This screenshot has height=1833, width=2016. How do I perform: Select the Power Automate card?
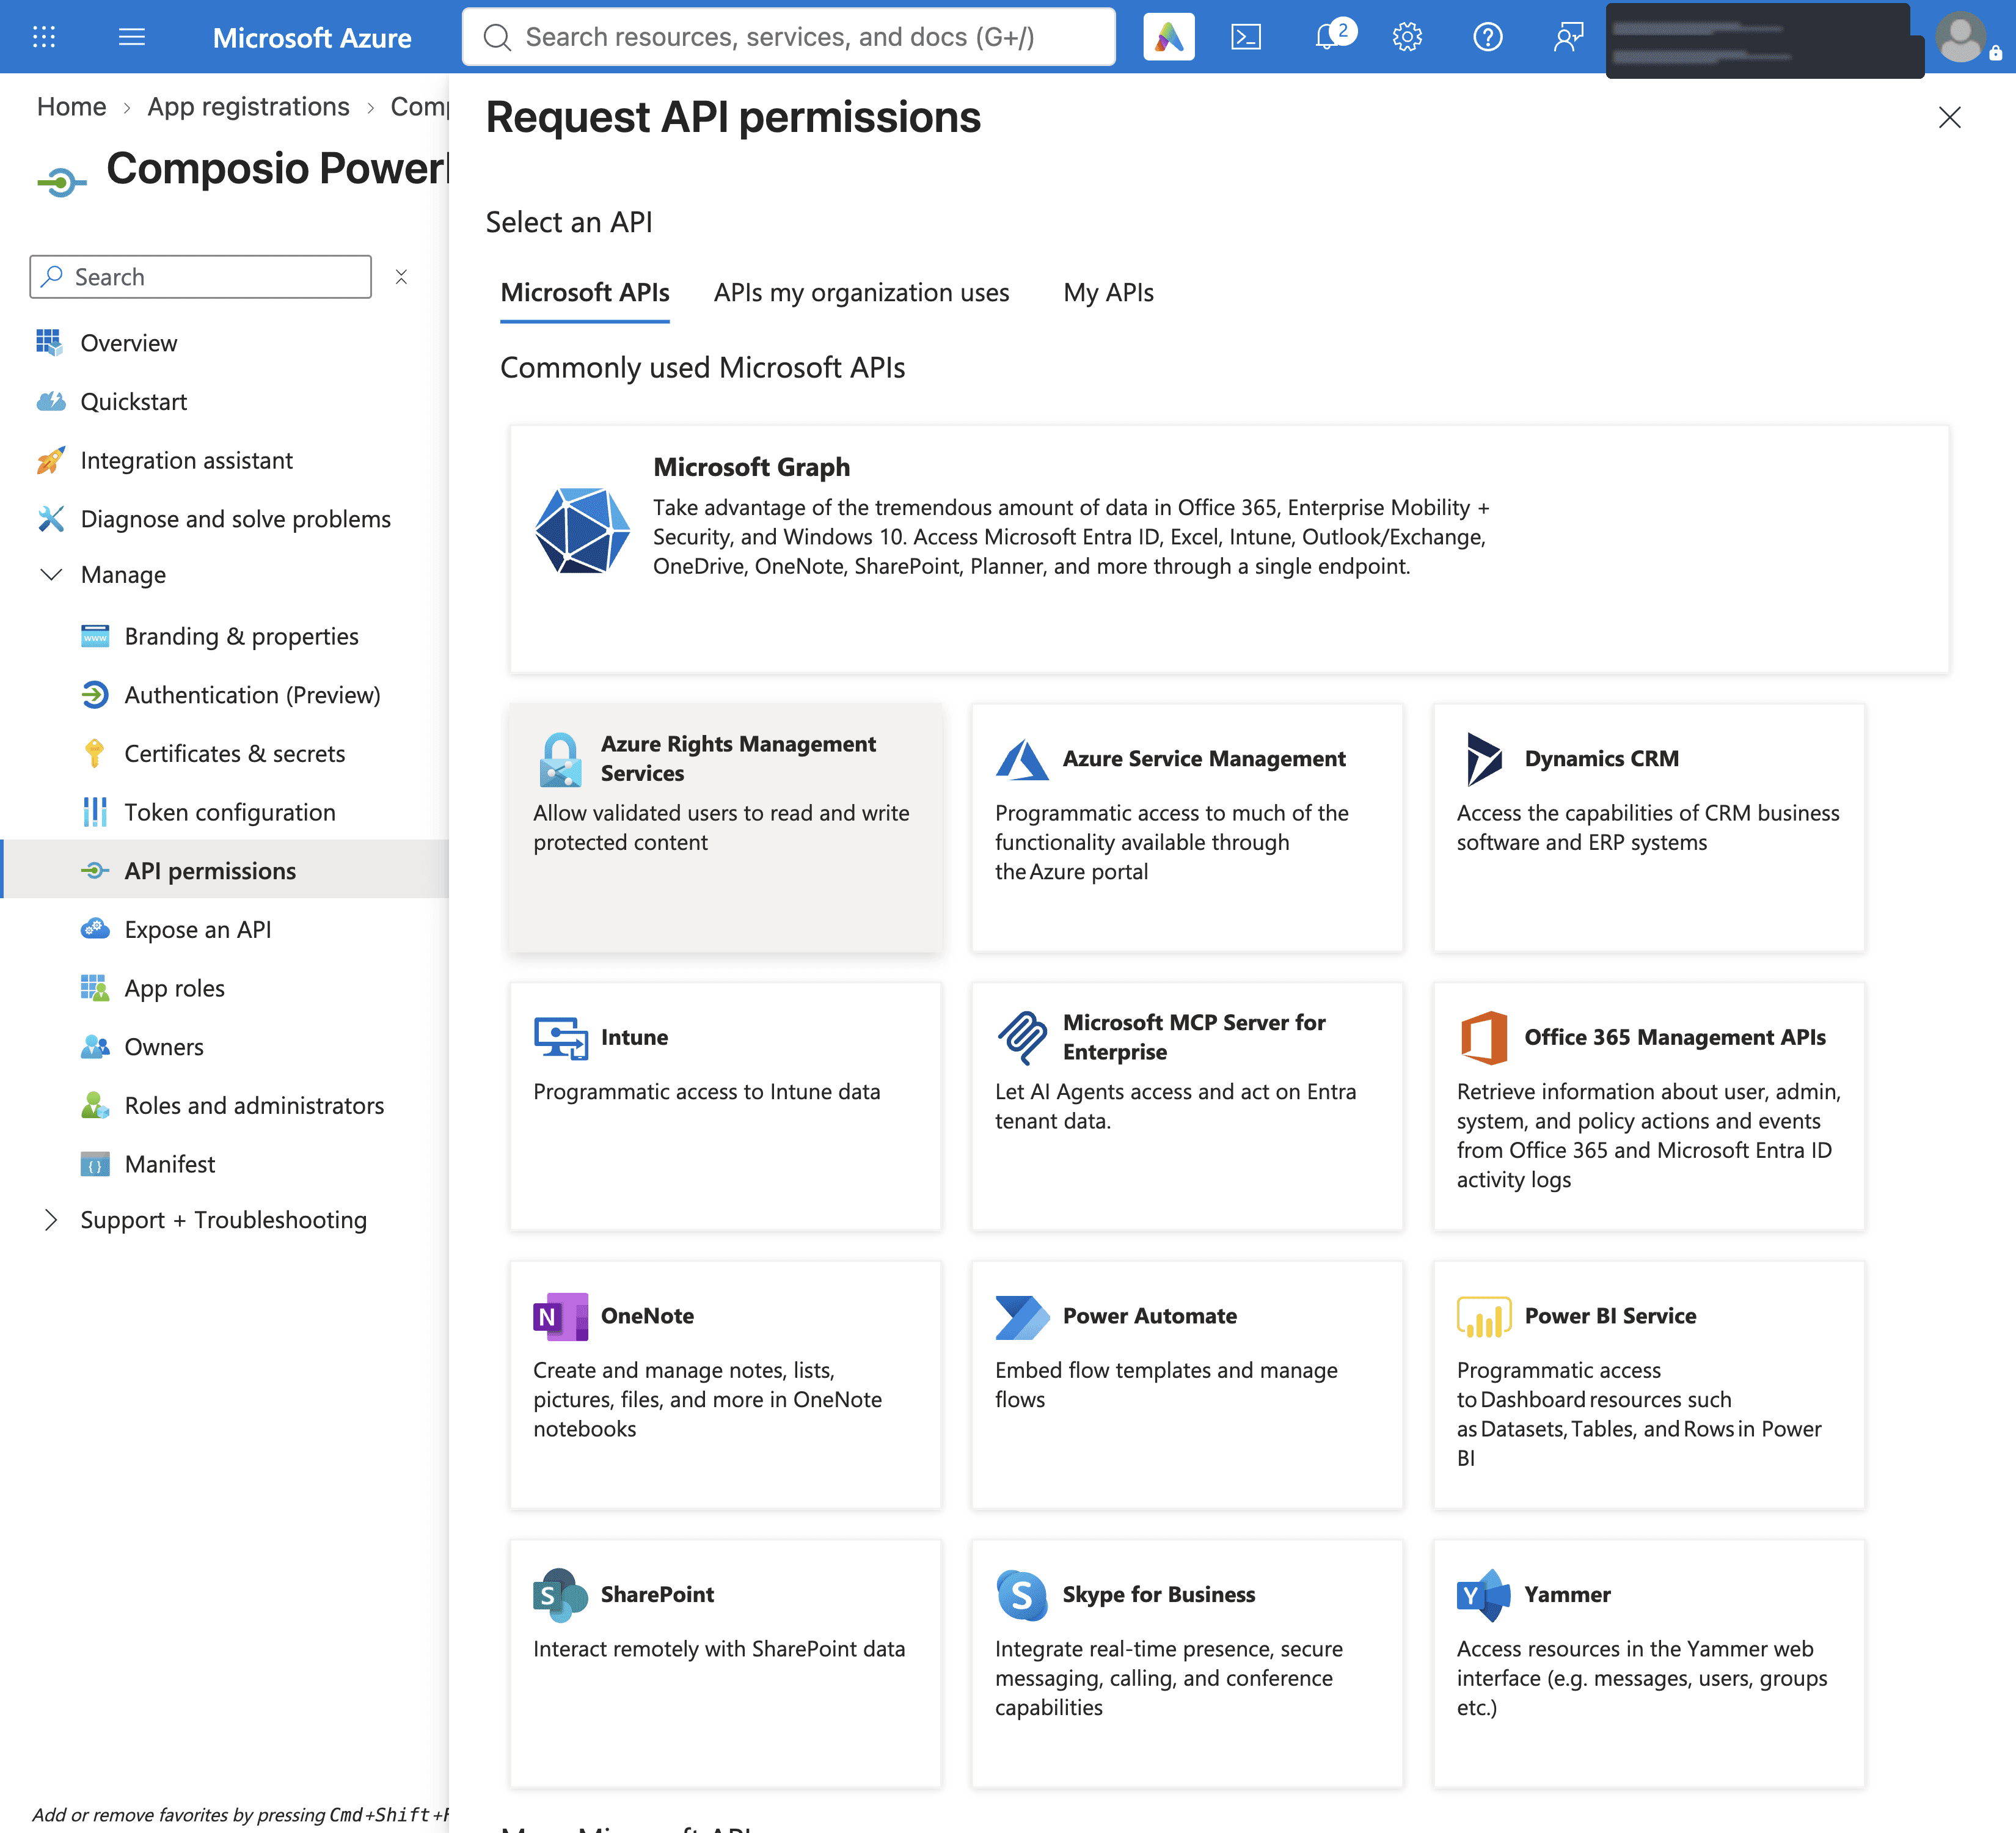pos(1187,1385)
